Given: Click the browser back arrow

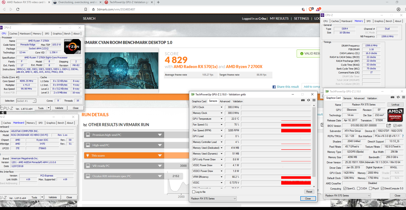Looking at the screenshot, I should (x=4, y=9).
